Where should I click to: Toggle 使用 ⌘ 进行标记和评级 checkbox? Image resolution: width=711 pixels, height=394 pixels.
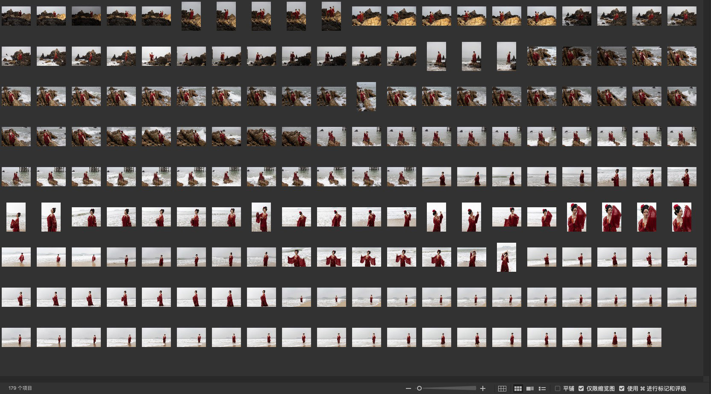[622, 388]
